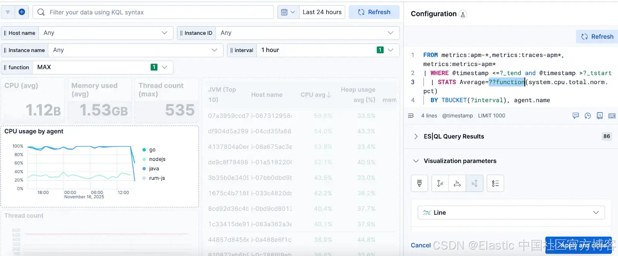Click the Configuration technical preview beaker icon
Viewport: 618px width, 256px height.
(463, 14)
